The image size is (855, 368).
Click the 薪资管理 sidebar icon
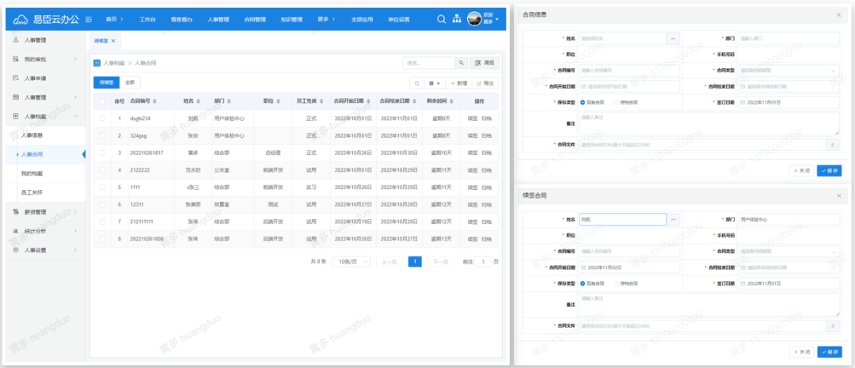tap(16, 211)
